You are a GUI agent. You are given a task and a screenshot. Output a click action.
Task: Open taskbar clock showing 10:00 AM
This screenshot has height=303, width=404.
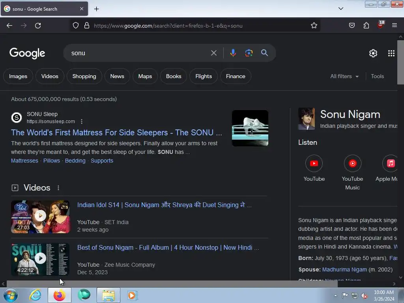click(x=383, y=296)
